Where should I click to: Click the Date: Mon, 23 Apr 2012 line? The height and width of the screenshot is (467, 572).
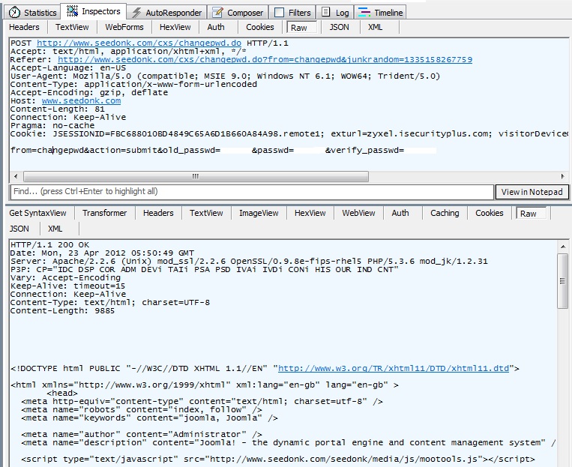[x=102, y=253]
